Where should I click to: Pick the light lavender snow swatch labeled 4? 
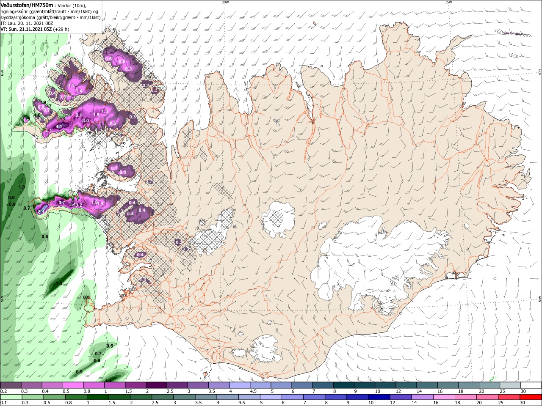tap(239, 385)
